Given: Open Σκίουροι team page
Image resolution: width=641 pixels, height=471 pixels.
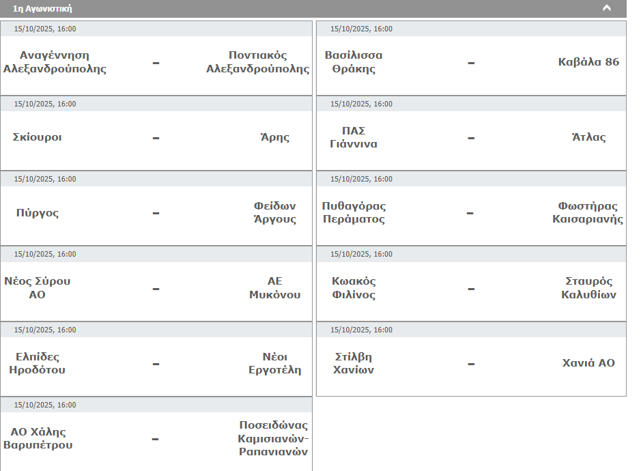Looking at the screenshot, I should coord(37,137).
